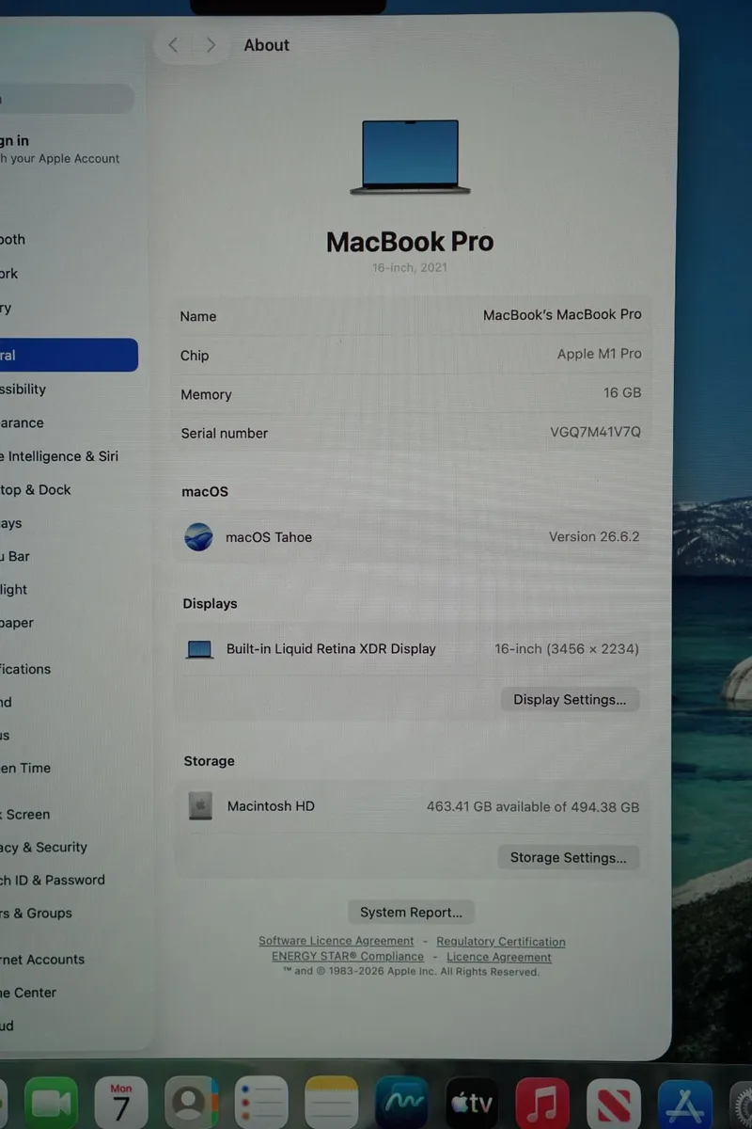Open Notes from the Dock
This screenshot has width=752, height=1129.
332,1103
